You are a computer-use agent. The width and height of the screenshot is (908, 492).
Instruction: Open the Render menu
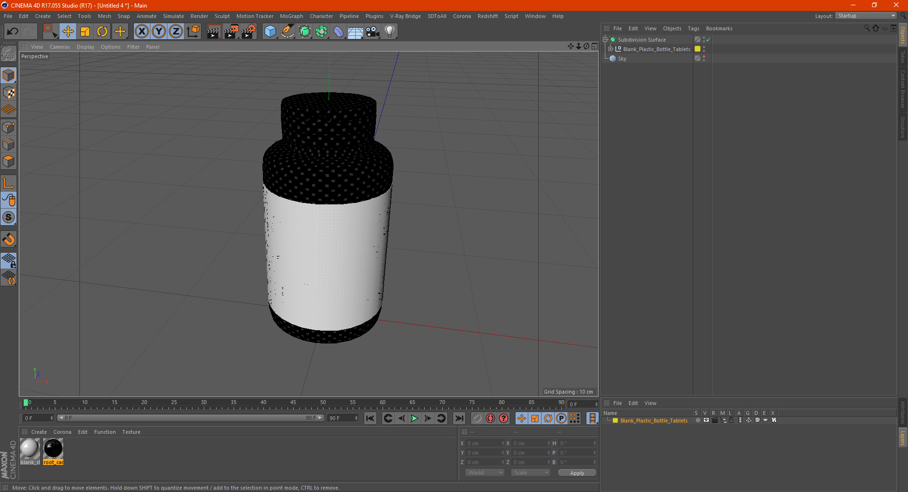[x=199, y=16]
